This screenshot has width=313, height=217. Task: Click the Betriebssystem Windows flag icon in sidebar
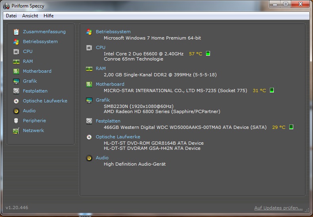(x=16, y=42)
